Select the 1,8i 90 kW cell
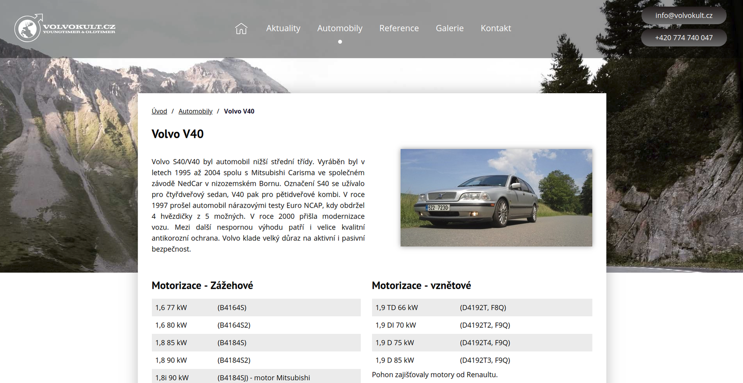 coord(183,377)
